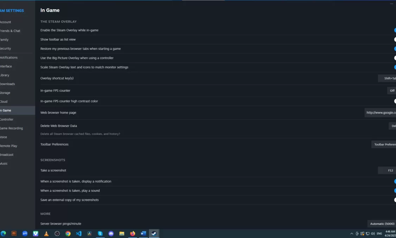Open Skype from the taskbar
The width and height of the screenshot is (396, 238).
(100, 233)
